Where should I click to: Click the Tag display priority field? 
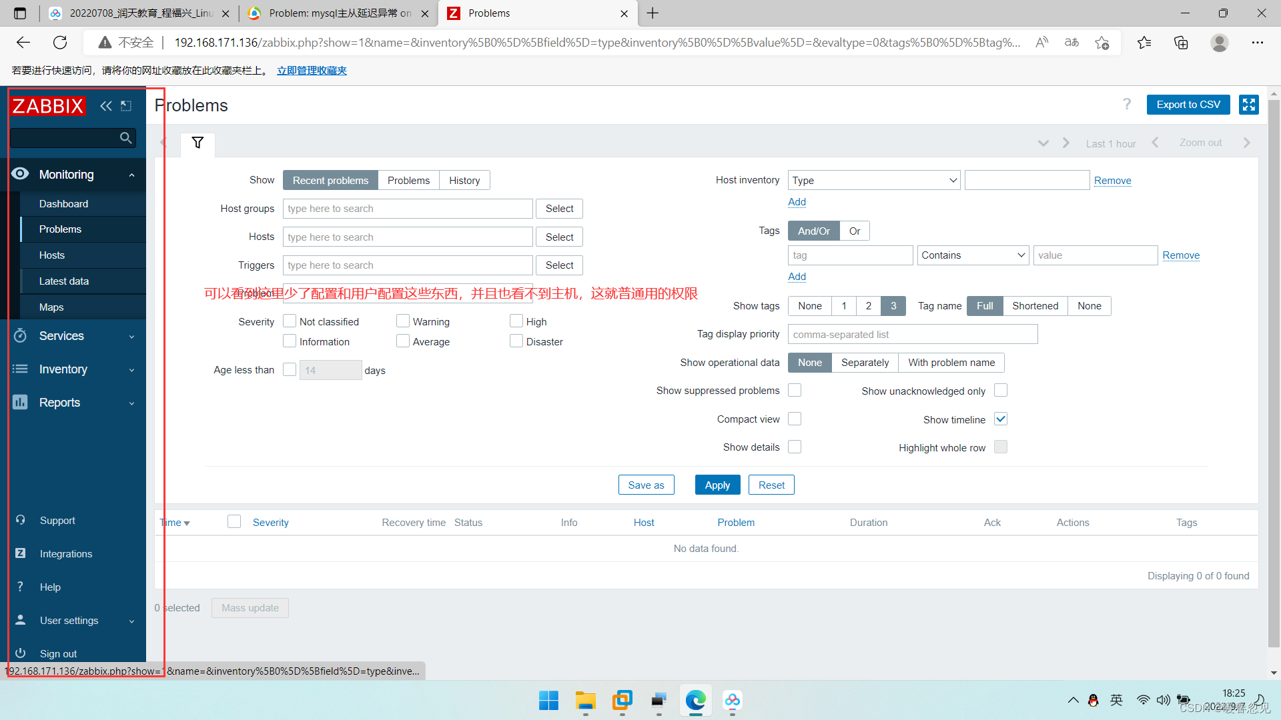(x=912, y=334)
